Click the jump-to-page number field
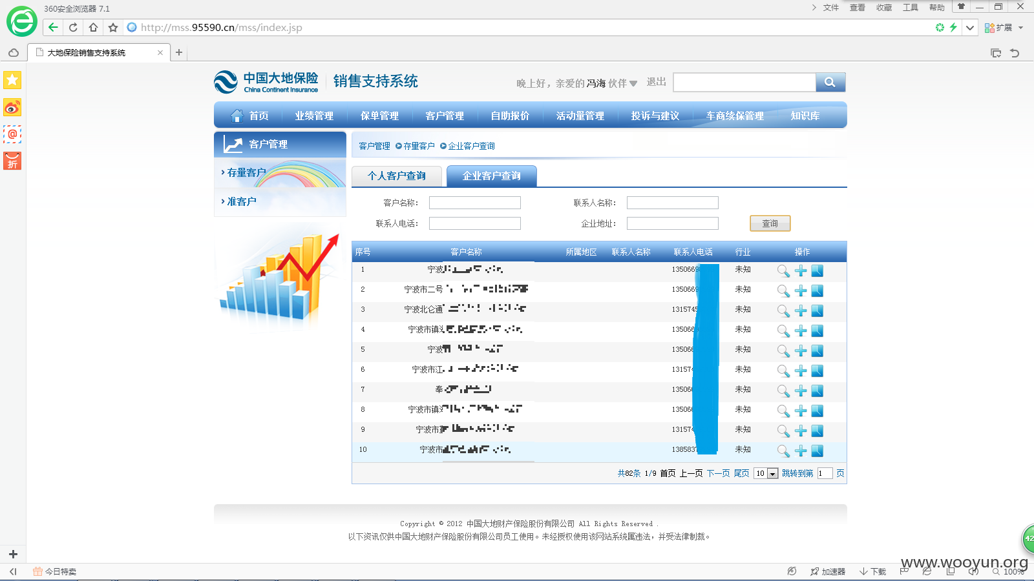Viewport: 1034px width, 581px height. 825,473
